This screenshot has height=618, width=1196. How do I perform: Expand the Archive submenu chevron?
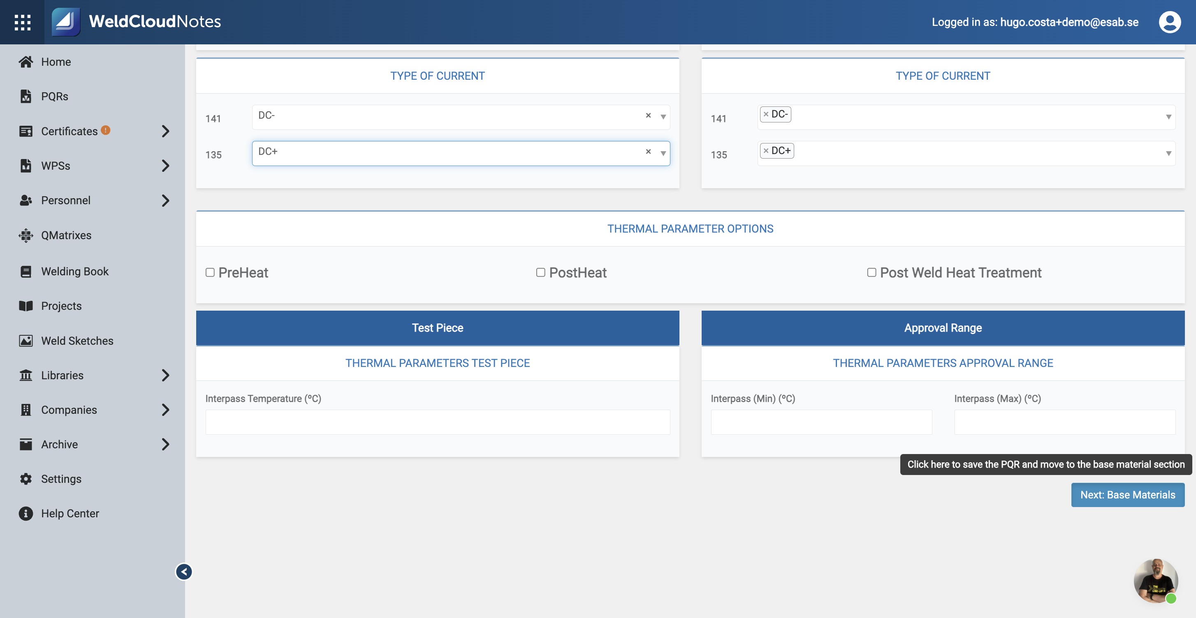point(165,444)
